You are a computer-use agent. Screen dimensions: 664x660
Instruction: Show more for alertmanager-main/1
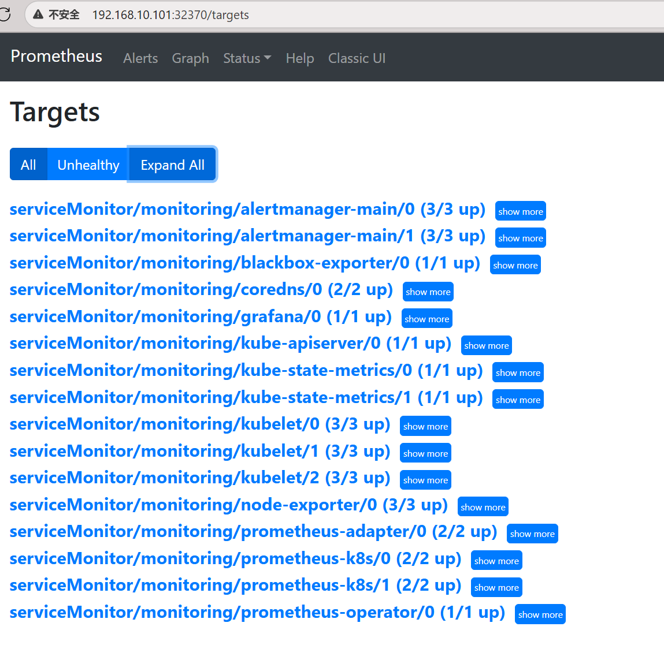pyautogui.click(x=521, y=238)
